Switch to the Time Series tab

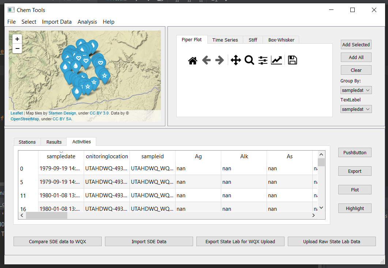tap(225, 40)
